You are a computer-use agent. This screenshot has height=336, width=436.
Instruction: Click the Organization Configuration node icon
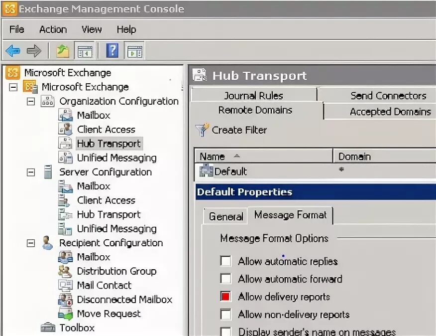[48, 101]
